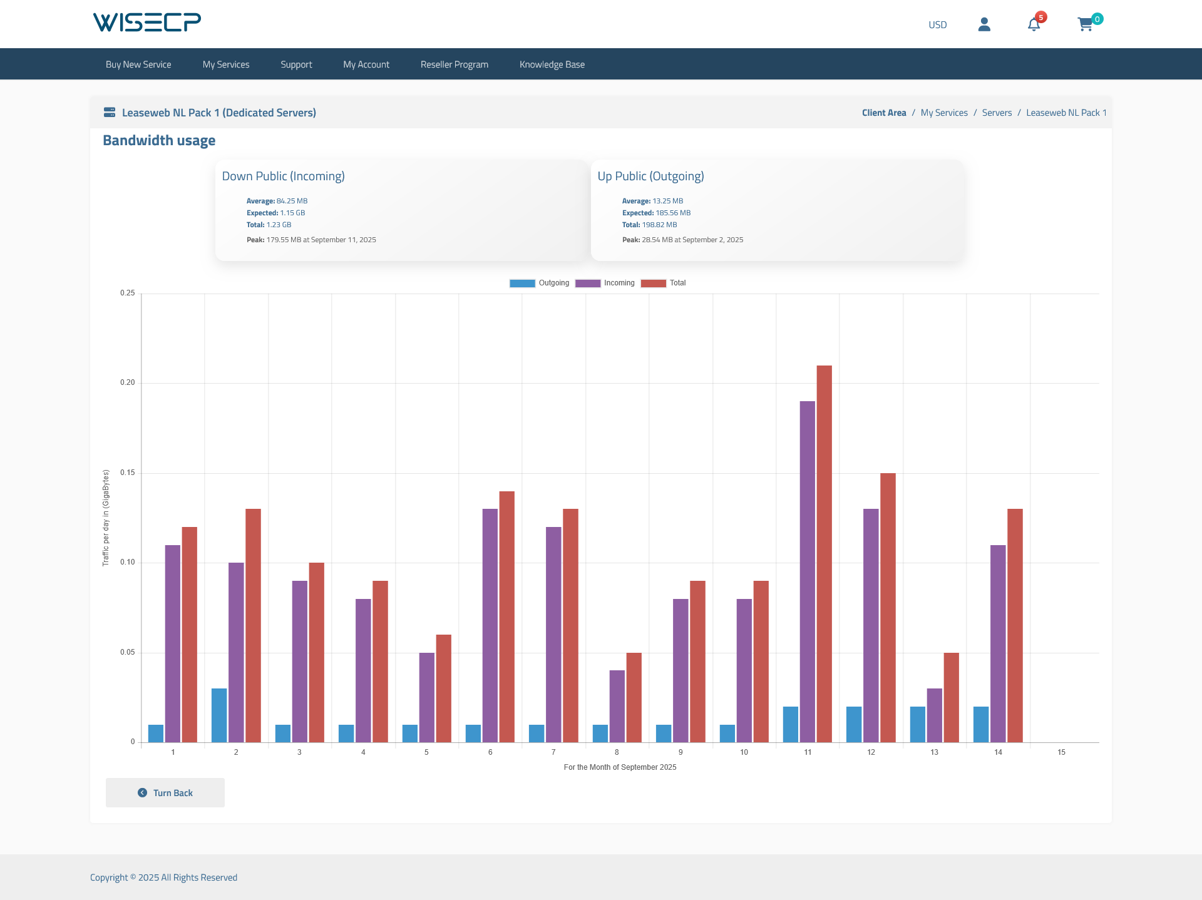The image size is (1202, 900).
Task: Go to the Knowledge Base page
Action: (x=552, y=64)
